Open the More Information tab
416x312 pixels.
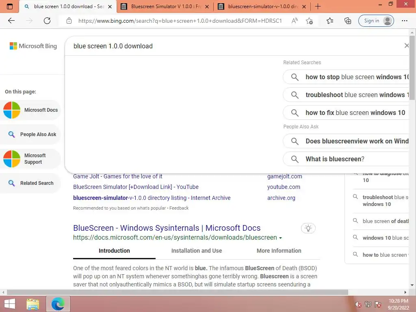coord(279,251)
